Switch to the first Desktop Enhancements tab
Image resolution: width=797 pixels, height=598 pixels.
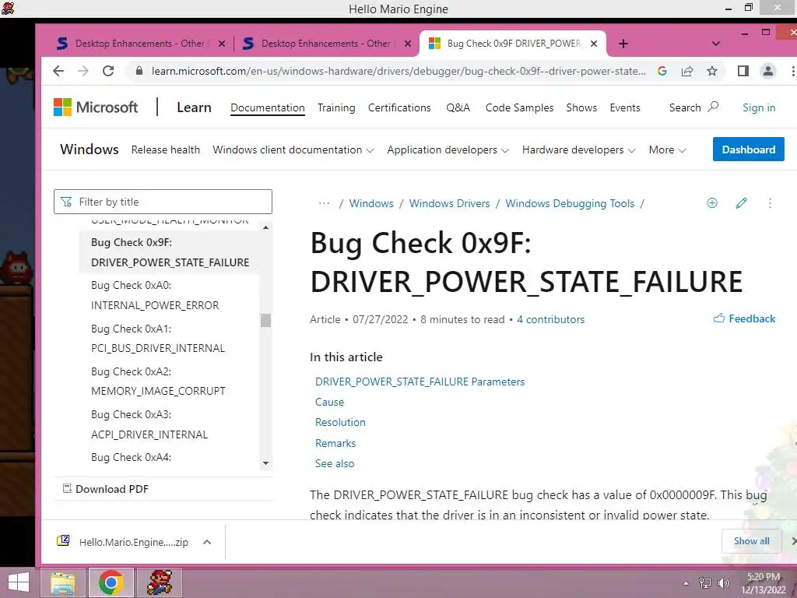(x=140, y=44)
